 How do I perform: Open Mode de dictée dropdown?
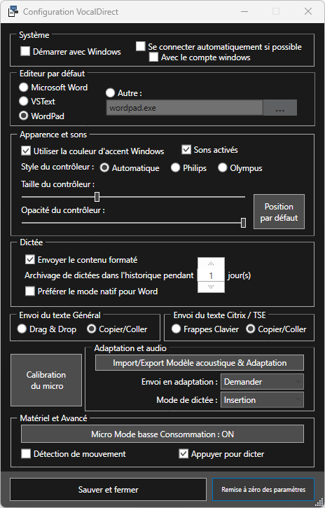(262, 400)
